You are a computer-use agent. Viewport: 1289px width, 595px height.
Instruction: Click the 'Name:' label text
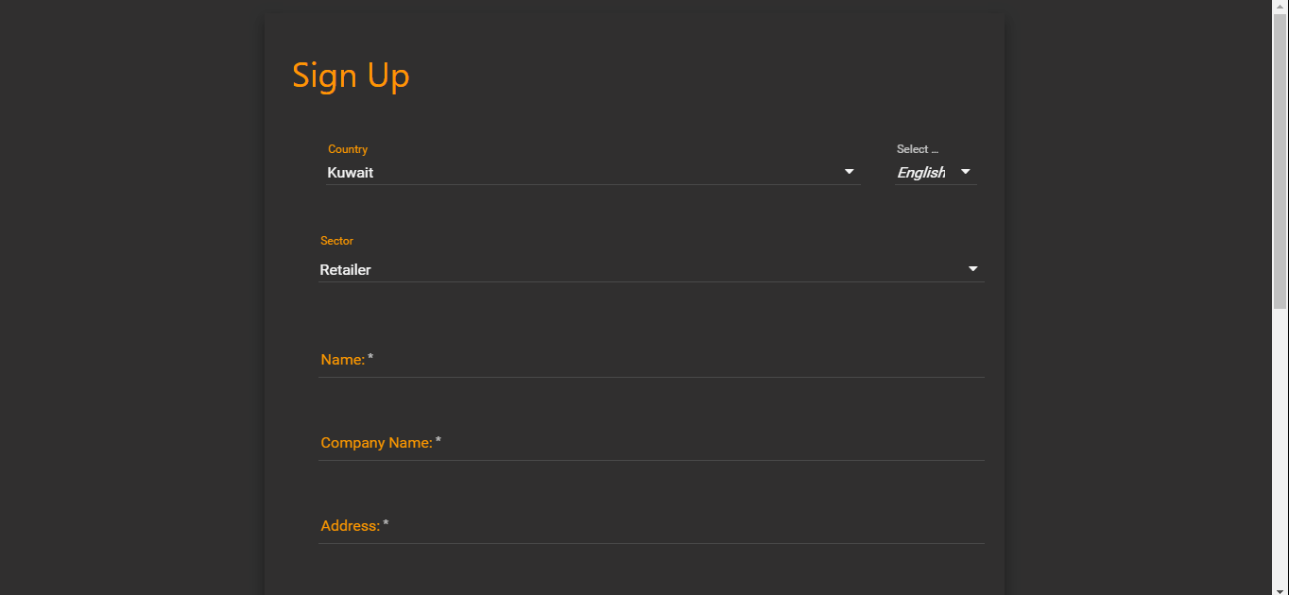pyautogui.click(x=343, y=360)
